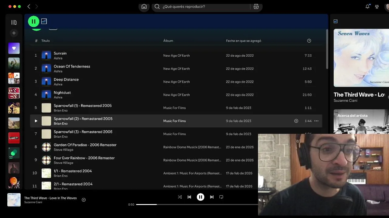Open Rainbow Dome Musick album for Four Ever Rainbow
The height and width of the screenshot is (218, 389).
point(192,160)
